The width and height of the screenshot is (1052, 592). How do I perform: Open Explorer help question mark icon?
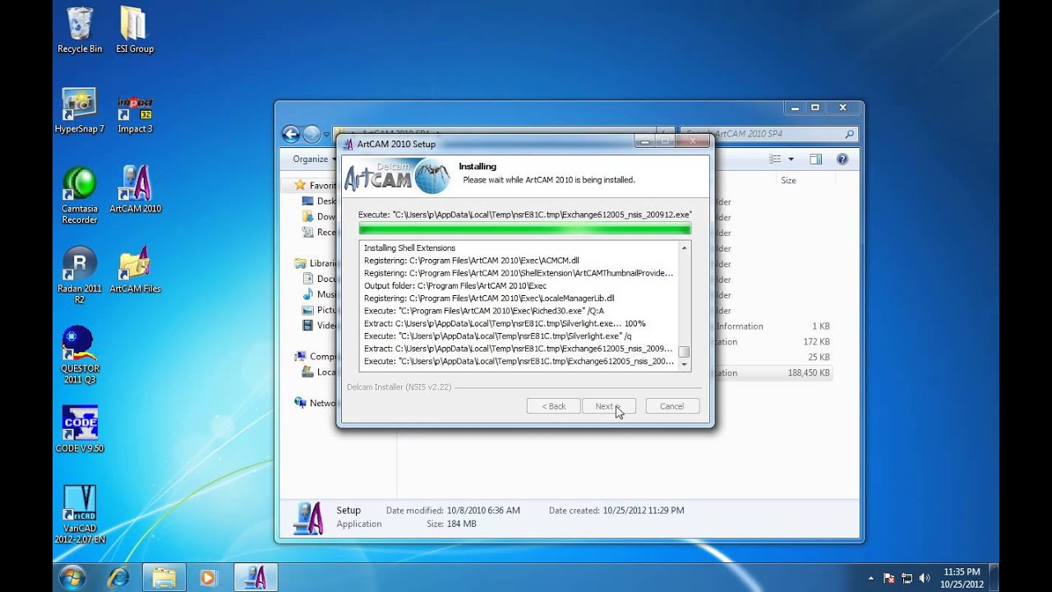pyautogui.click(x=842, y=160)
